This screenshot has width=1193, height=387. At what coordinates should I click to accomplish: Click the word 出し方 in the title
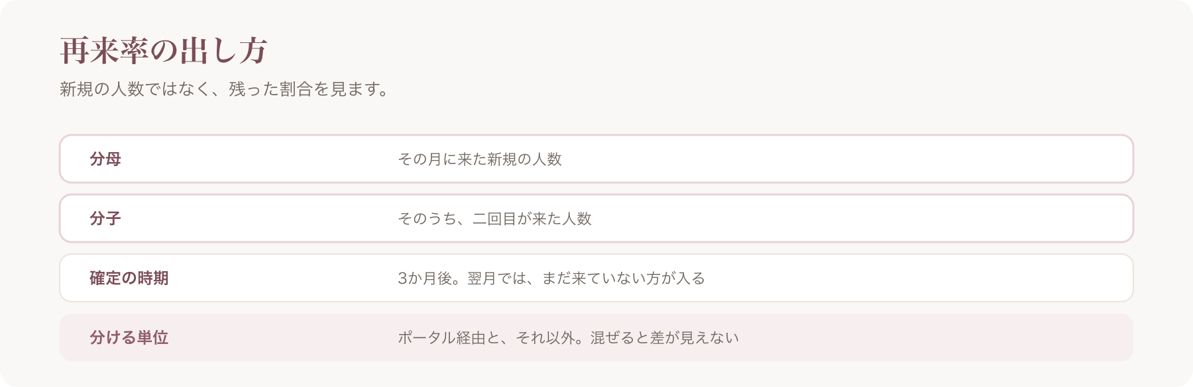coord(223,51)
